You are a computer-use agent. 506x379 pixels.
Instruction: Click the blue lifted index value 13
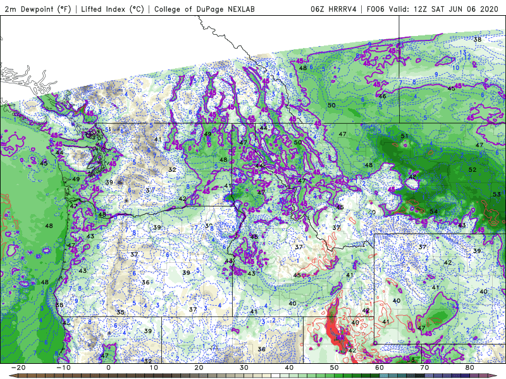(x=463, y=52)
